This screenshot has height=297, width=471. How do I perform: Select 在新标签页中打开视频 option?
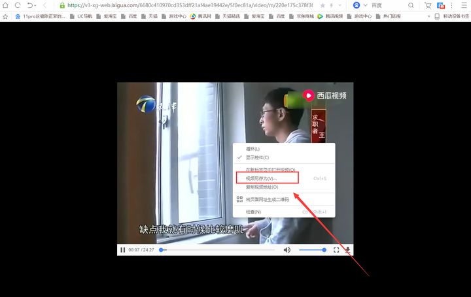pyautogui.click(x=270, y=169)
